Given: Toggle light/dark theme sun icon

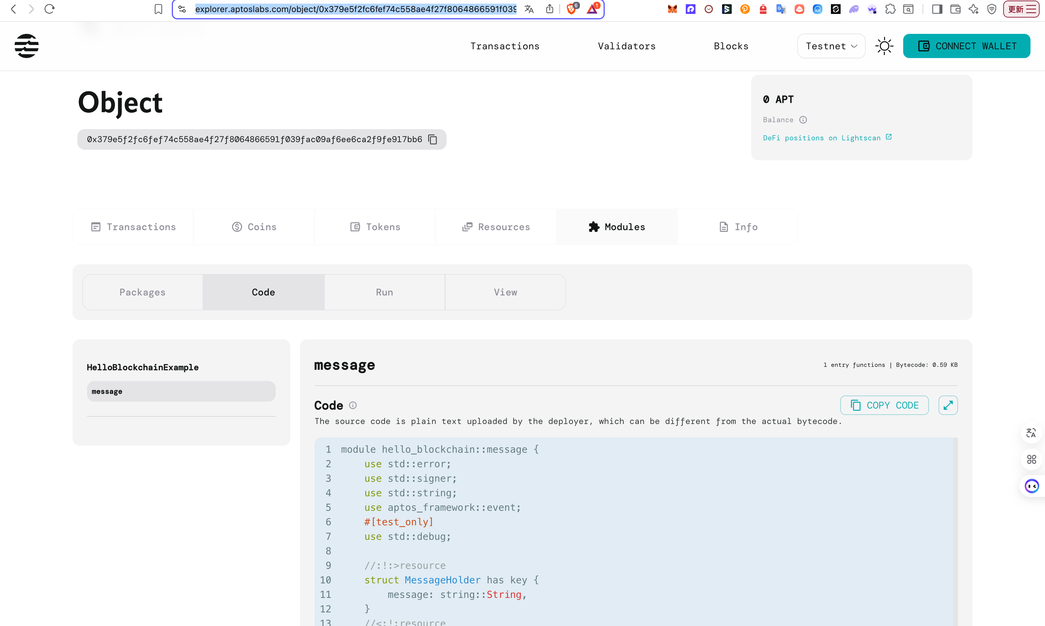Looking at the screenshot, I should pyautogui.click(x=884, y=46).
